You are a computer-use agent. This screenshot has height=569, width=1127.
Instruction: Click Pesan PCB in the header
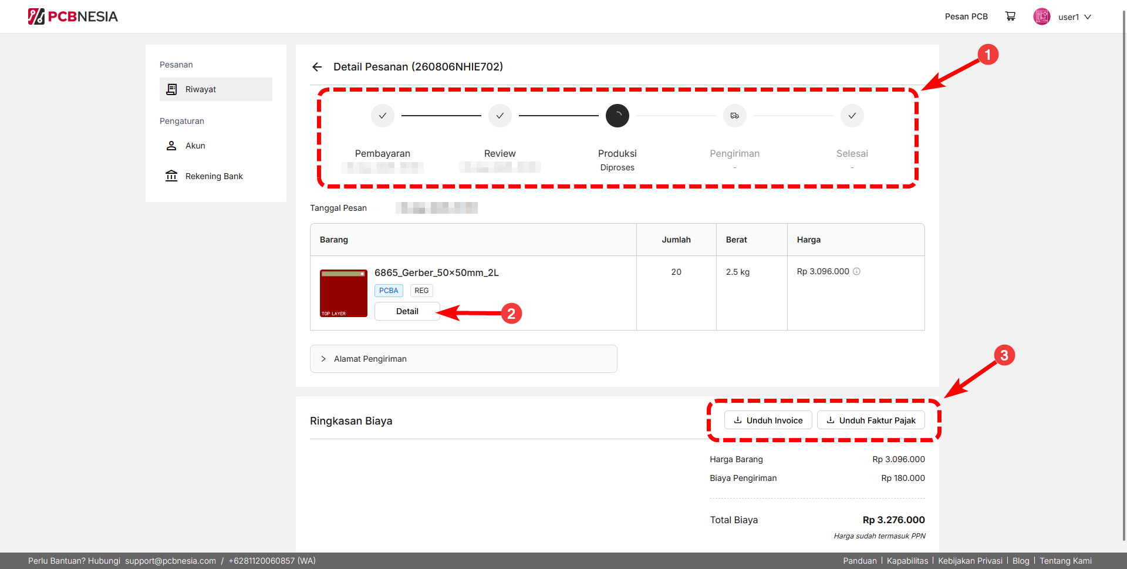pyautogui.click(x=966, y=16)
